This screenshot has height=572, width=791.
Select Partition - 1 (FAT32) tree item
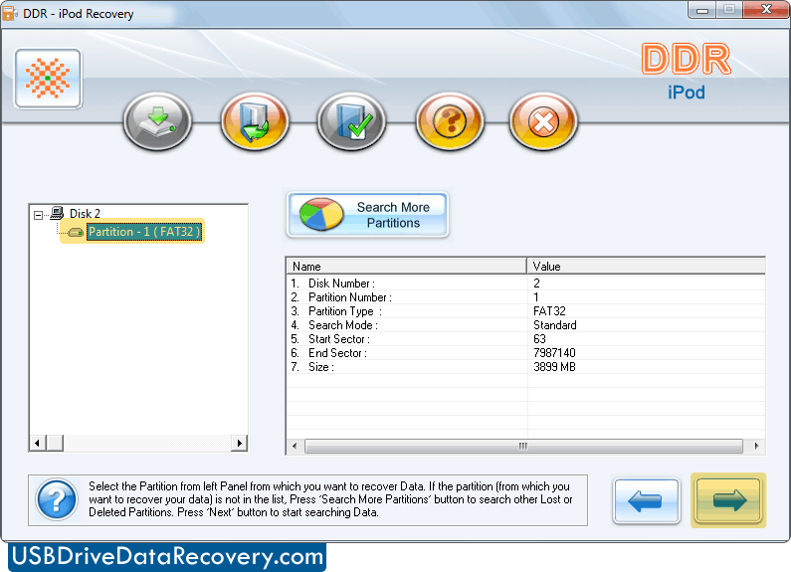coord(144,232)
